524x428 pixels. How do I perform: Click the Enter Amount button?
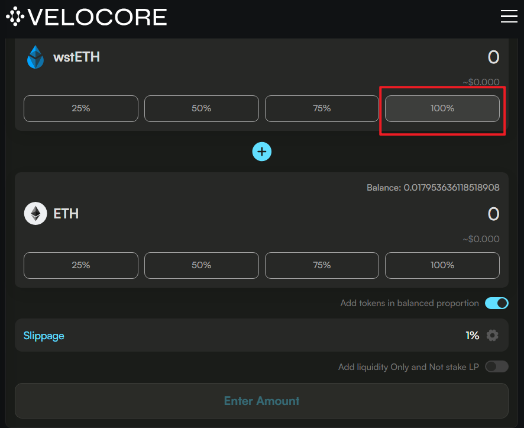tap(261, 401)
